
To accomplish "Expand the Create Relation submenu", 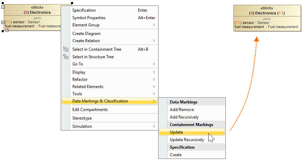I will click(154, 41).
